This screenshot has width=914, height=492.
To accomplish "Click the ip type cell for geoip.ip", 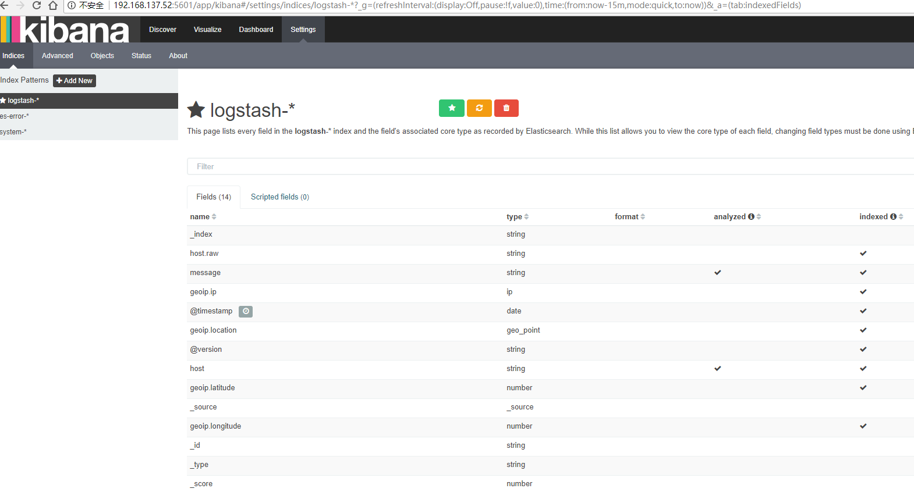I will coord(509,292).
